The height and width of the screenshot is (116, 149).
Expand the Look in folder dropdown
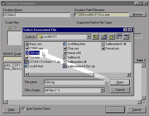88,37
